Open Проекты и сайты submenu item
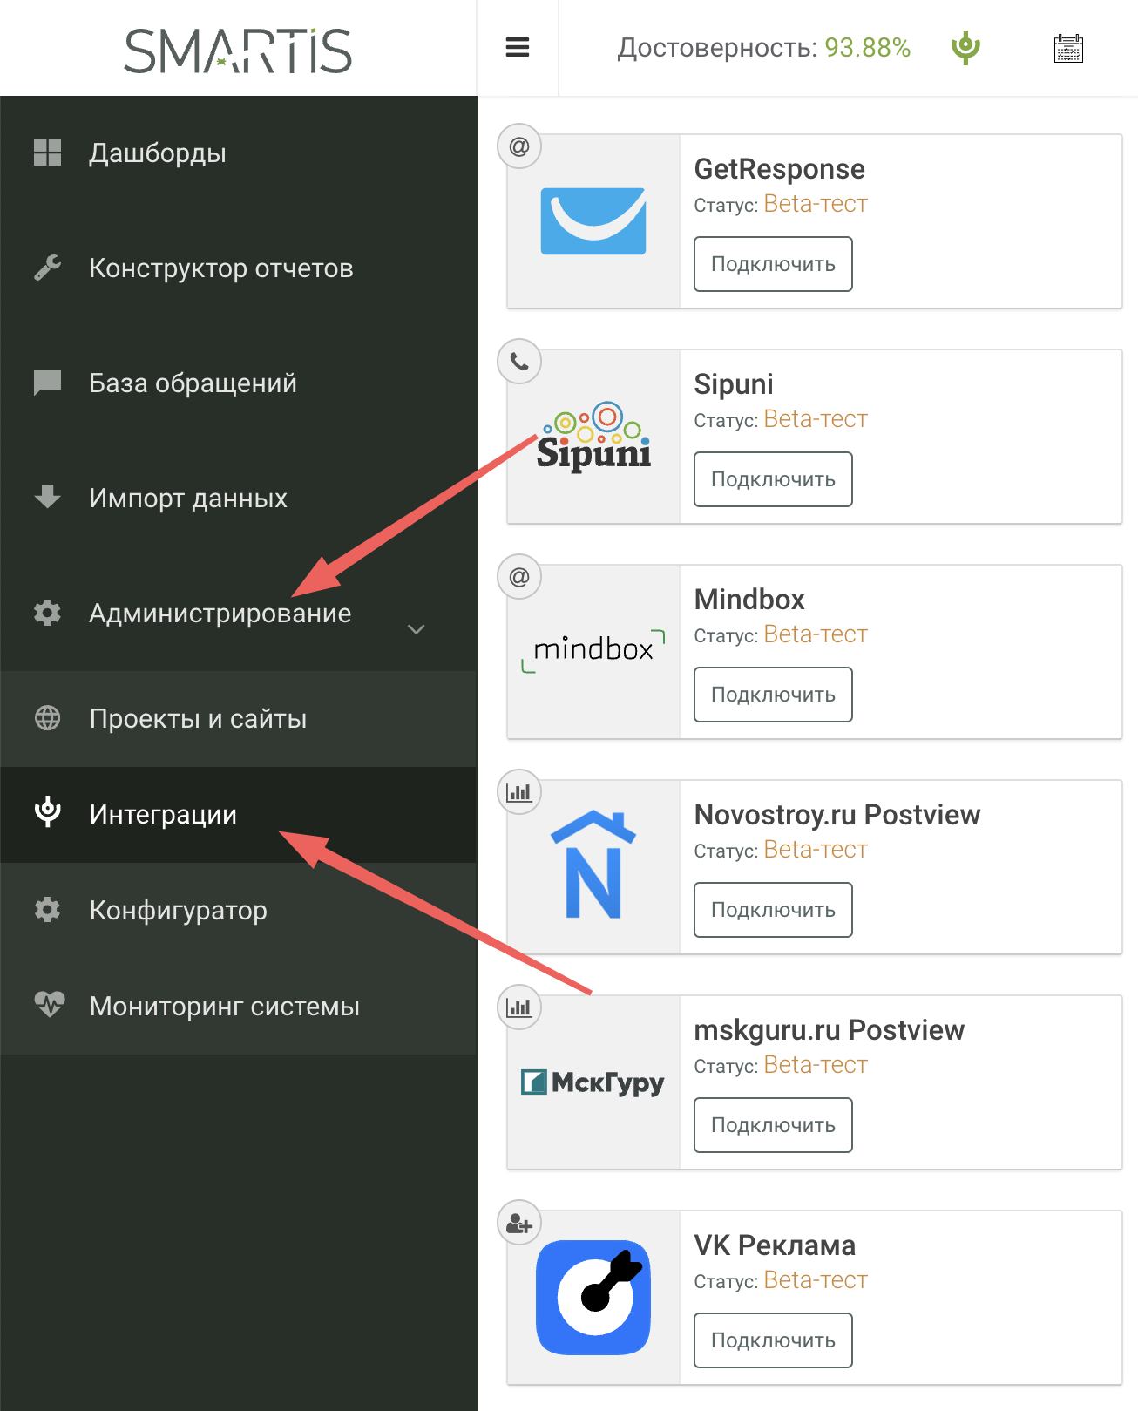This screenshot has width=1138, height=1411. click(x=198, y=719)
